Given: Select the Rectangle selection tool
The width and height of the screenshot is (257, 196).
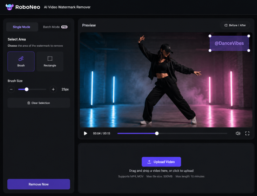Looking at the screenshot, I should click(x=50, y=61).
